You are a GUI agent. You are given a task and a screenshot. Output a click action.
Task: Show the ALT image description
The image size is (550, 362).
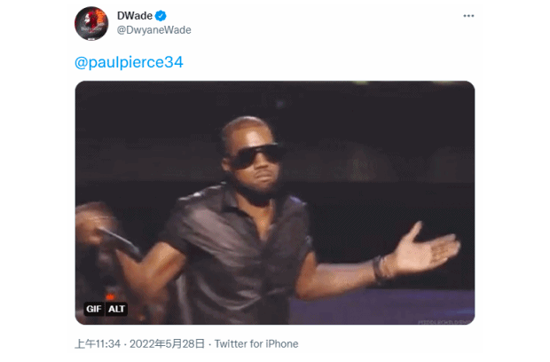coord(116,309)
